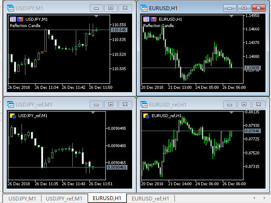Click the EURUSD_ref,H1 window title bar
271x203 pixels.
(203, 104)
